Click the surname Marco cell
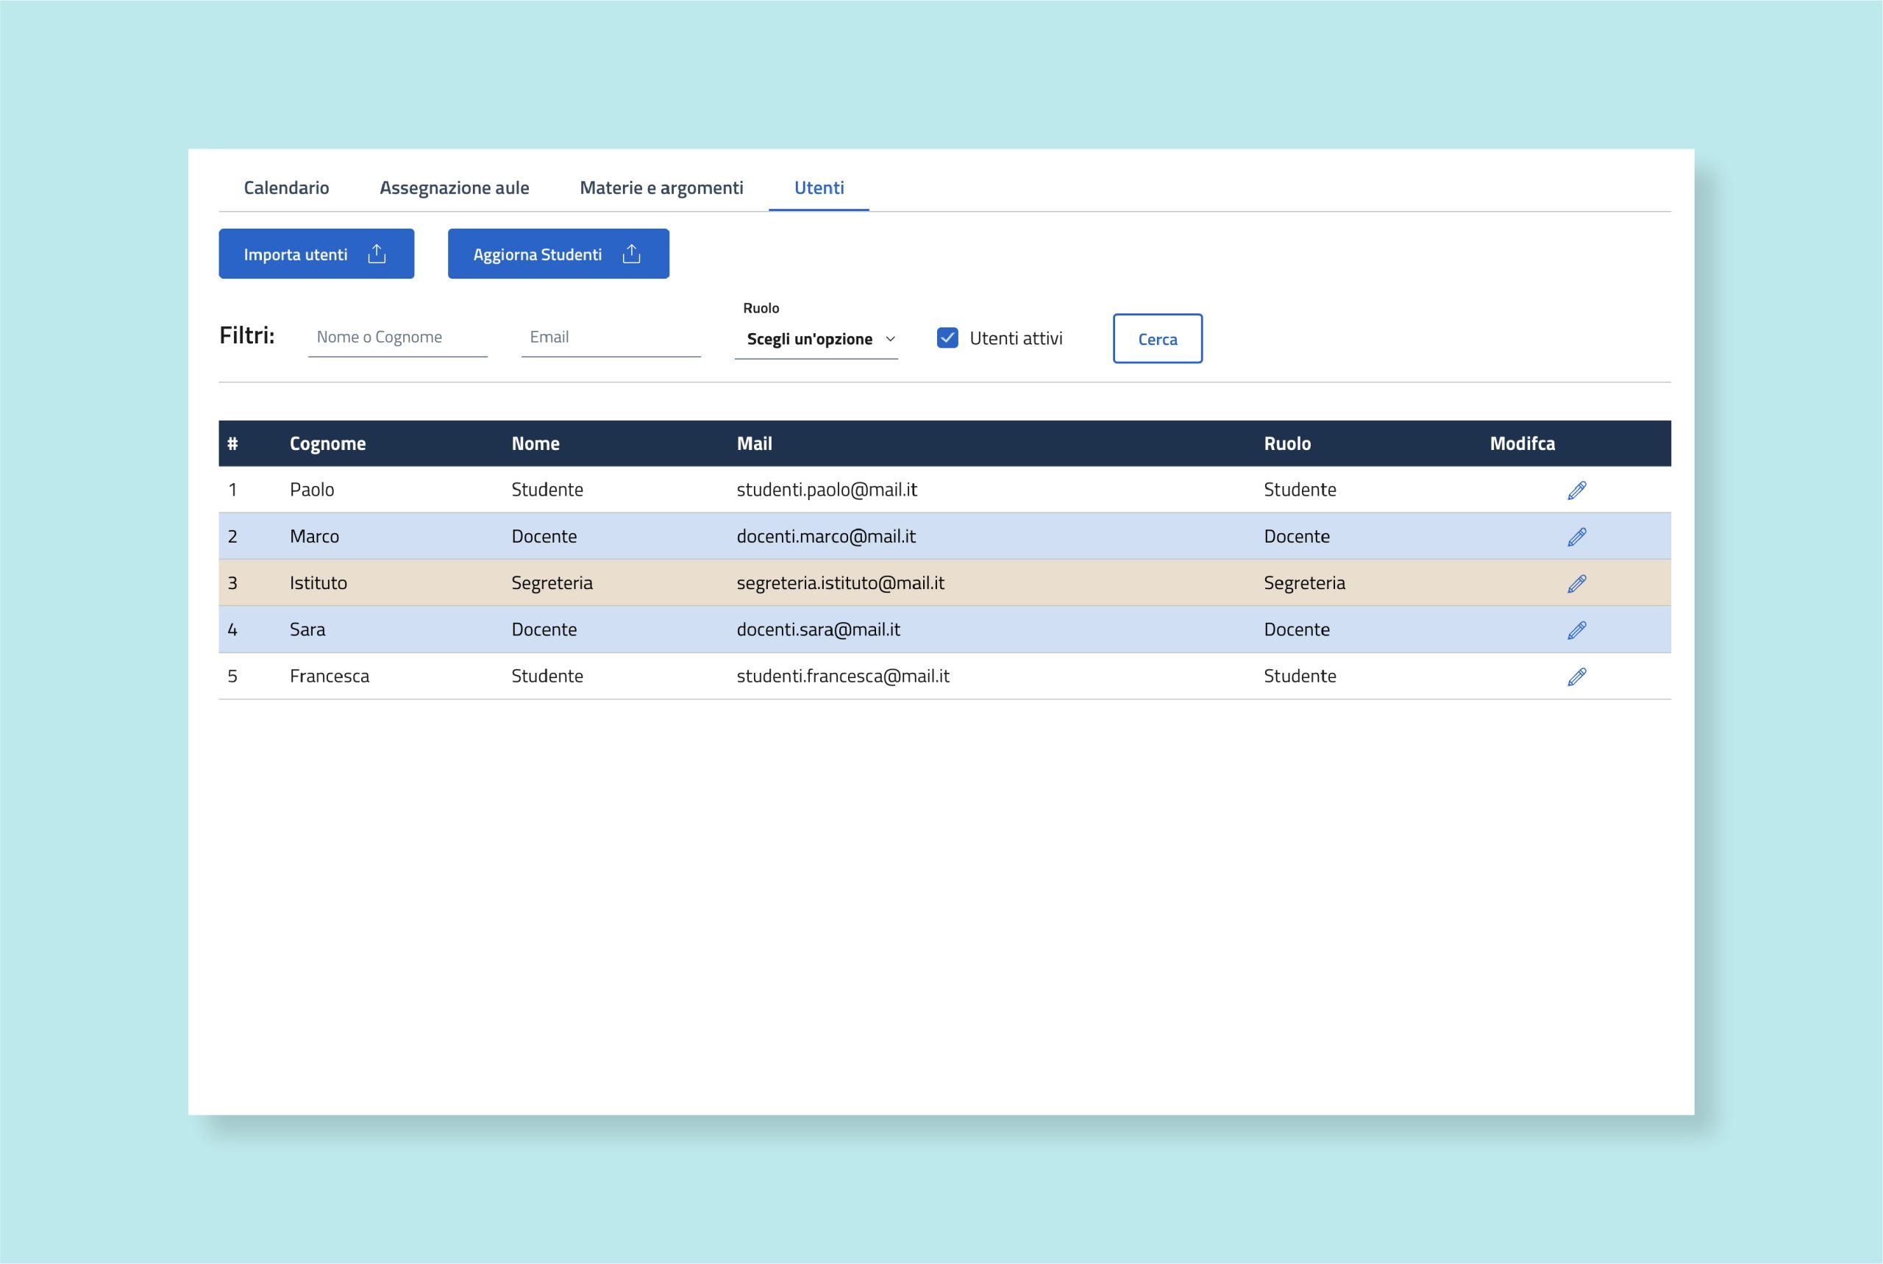 (313, 537)
